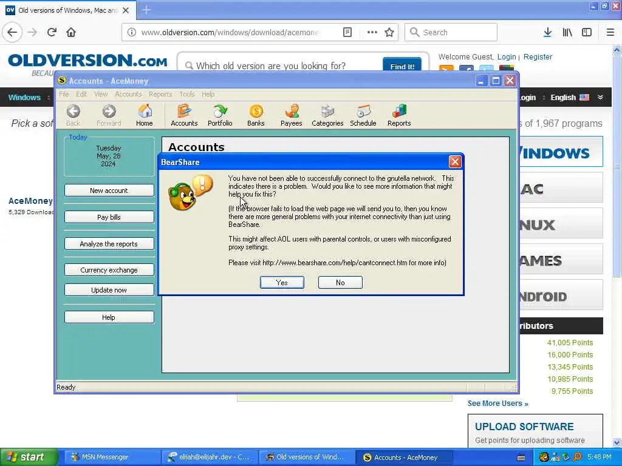Click the Currency exchange button
622x466 pixels.
(x=109, y=270)
